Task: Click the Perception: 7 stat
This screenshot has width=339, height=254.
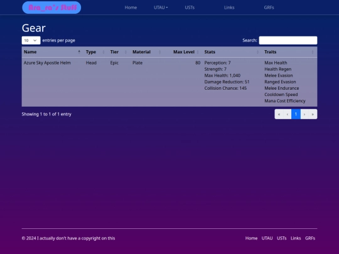Action: (x=217, y=63)
